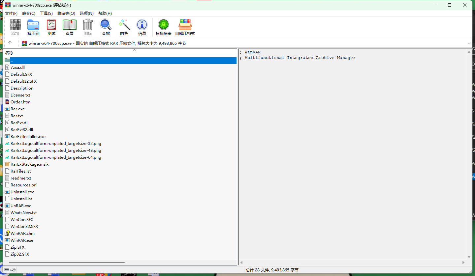Select RarFiles.lst file
The image size is (475, 276).
click(x=20, y=171)
